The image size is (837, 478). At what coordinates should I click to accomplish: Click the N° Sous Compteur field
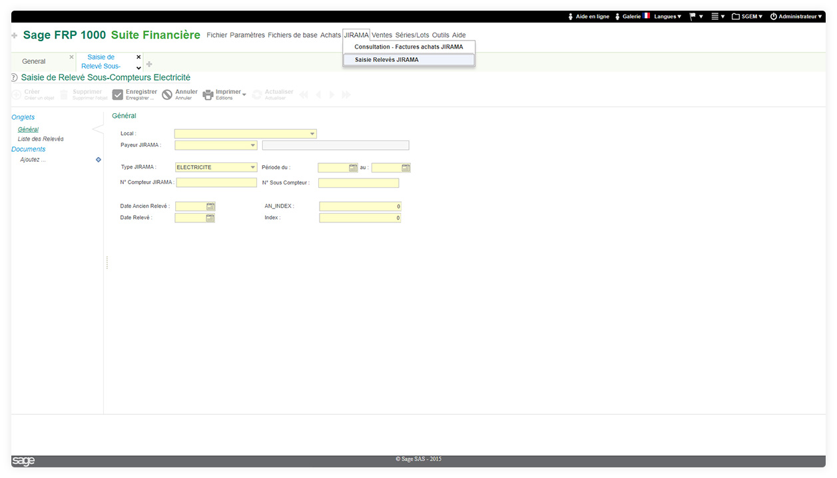pyautogui.click(x=358, y=183)
